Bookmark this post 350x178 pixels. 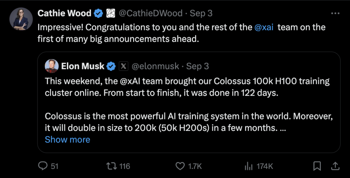[x=317, y=166]
